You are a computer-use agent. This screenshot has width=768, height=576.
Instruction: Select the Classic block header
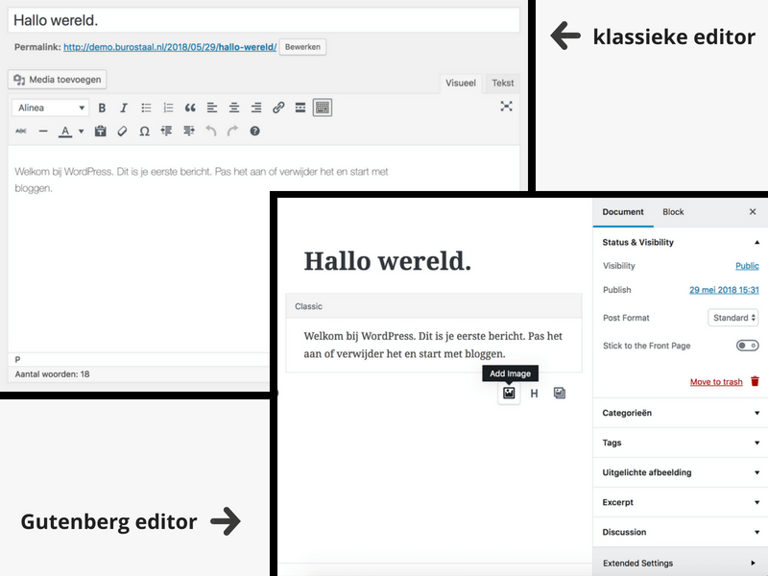(434, 306)
